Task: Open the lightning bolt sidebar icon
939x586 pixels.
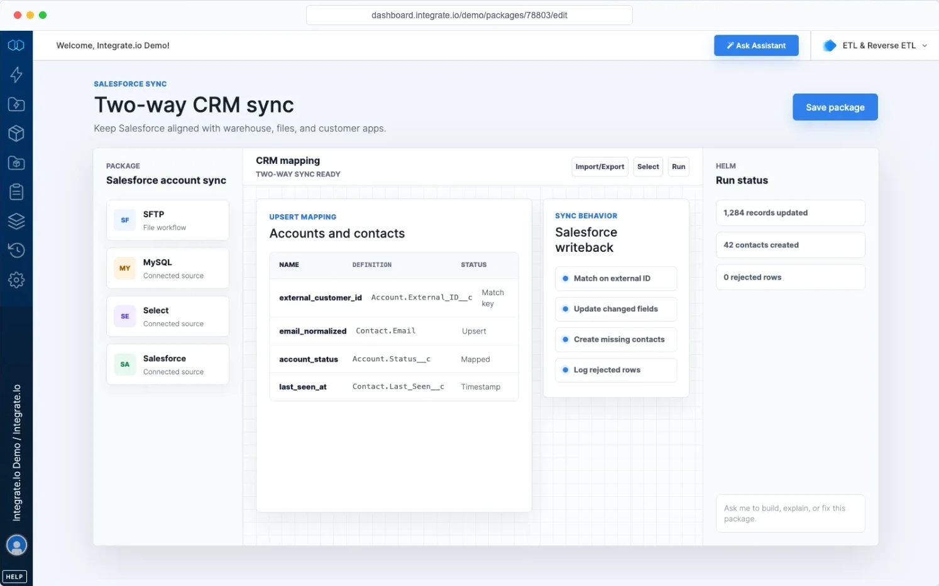Action: pyautogui.click(x=16, y=75)
